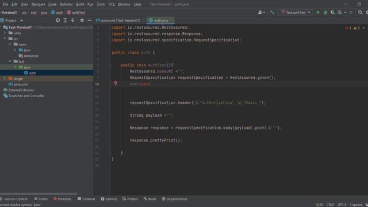Expand the target folder
This screenshot has height=207, width=368.
[x=5, y=78]
